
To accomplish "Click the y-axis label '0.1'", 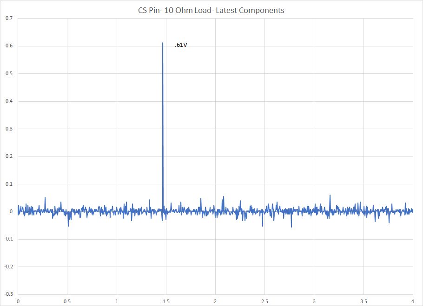I will click(x=9, y=184).
